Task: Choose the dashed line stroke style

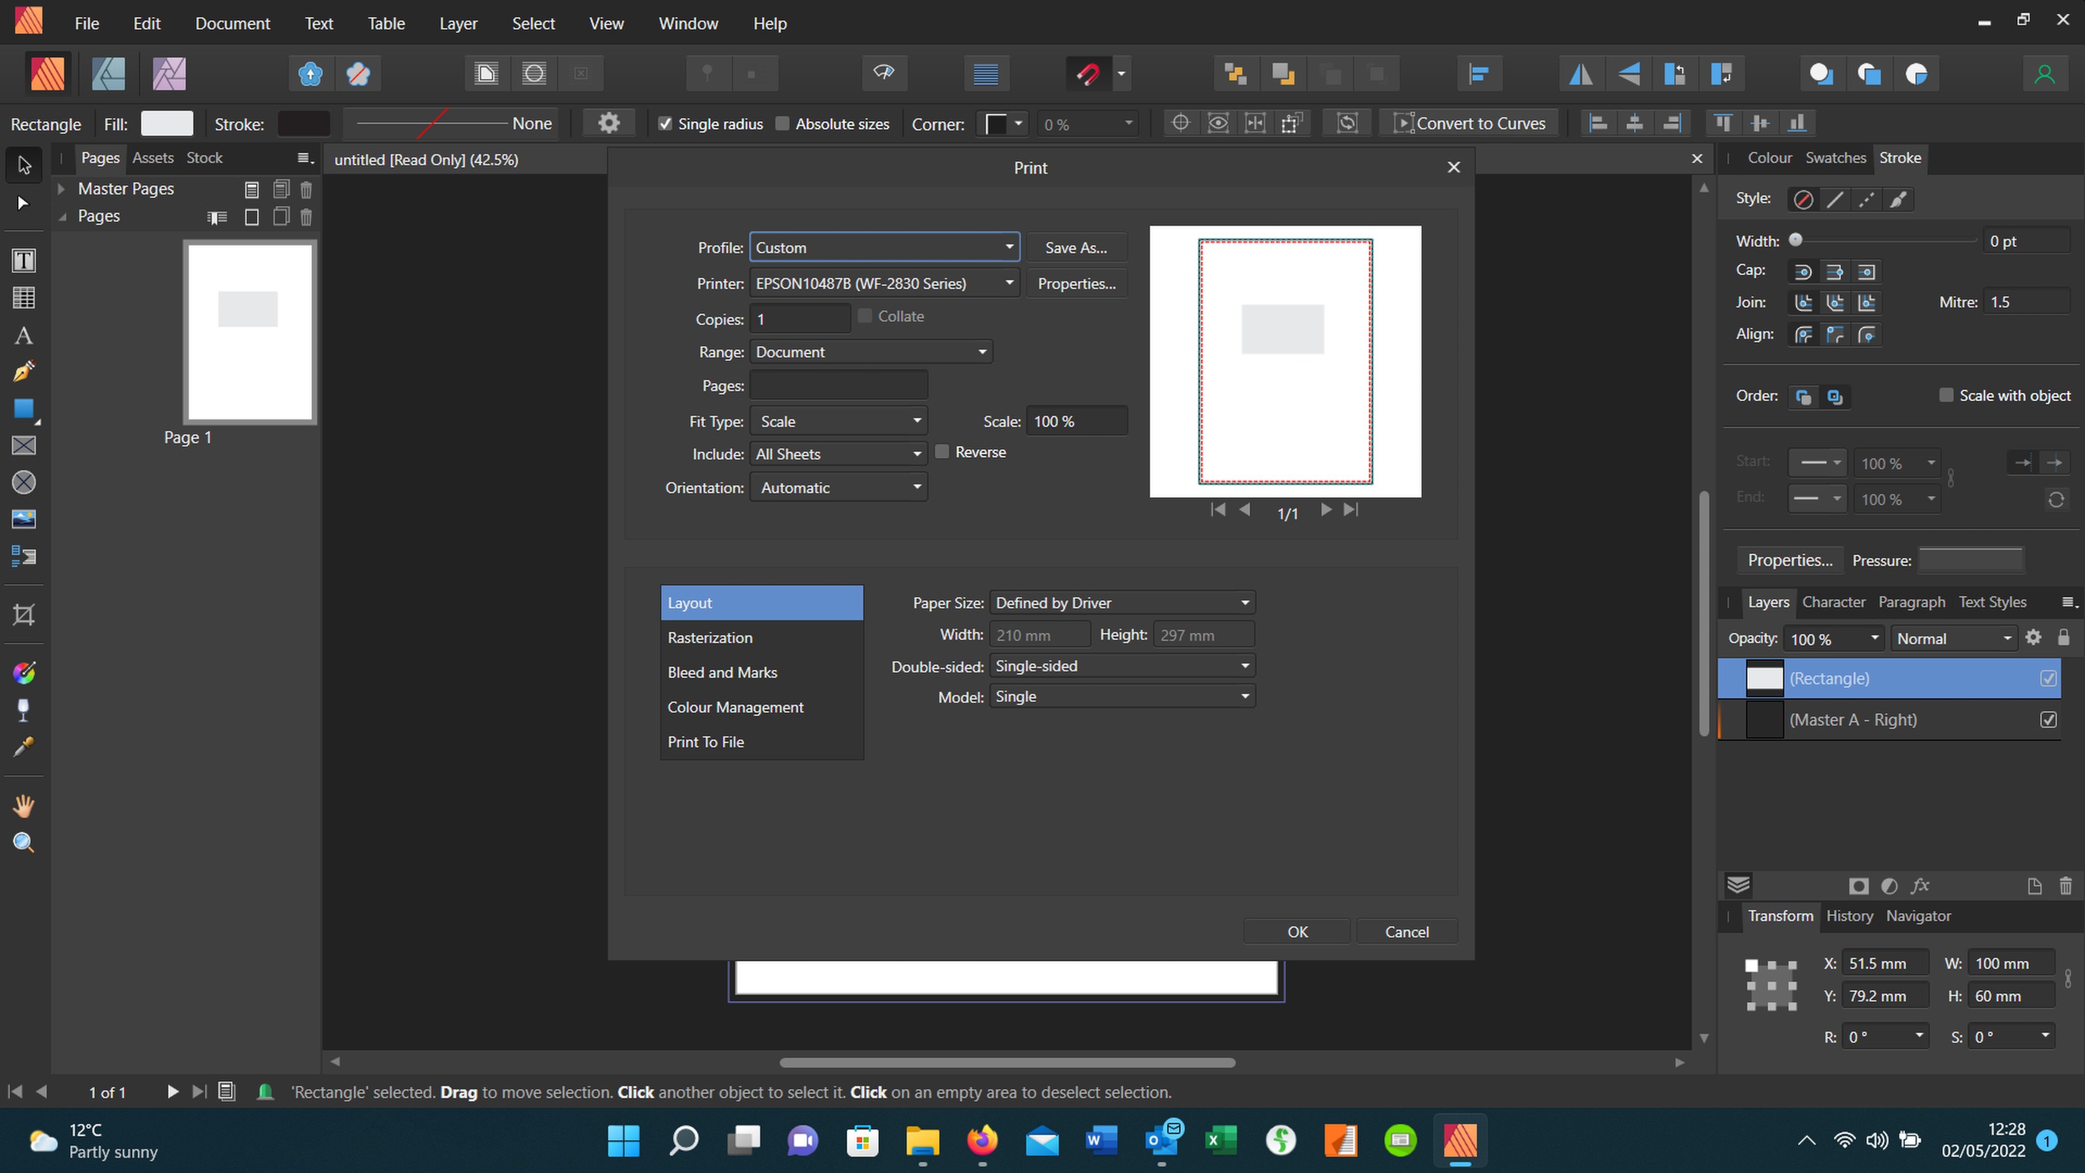Action: pyautogui.click(x=1867, y=199)
